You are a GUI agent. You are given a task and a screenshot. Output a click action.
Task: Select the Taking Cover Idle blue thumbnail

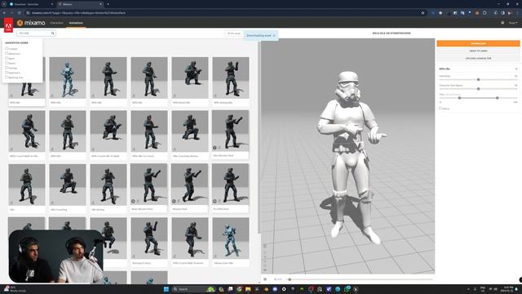click(x=230, y=238)
